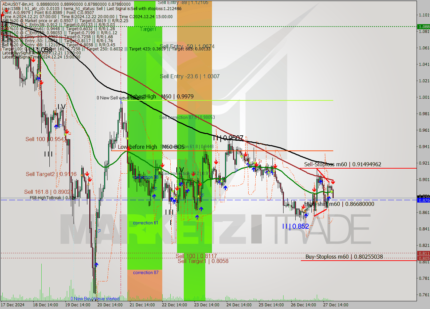Click the '23 Dec 14:00' time label
Screen dimensions: 430x309
click(207, 305)
